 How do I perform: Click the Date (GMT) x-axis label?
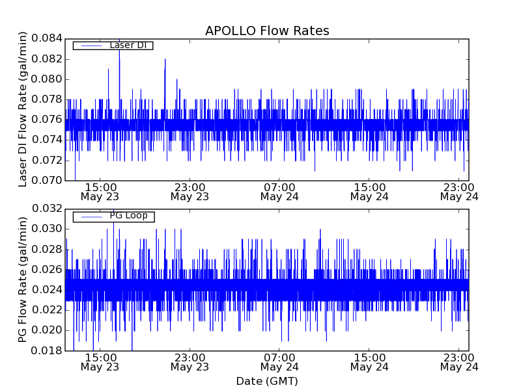pyautogui.click(x=267, y=381)
